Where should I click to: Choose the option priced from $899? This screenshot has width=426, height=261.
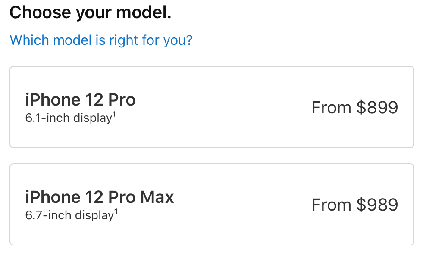[x=211, y=107]
